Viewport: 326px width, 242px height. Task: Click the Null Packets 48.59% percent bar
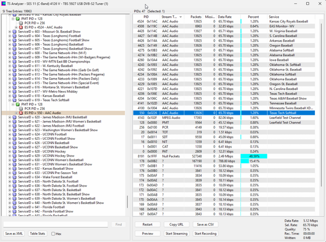pyautogui.click(x=254, y=156)
